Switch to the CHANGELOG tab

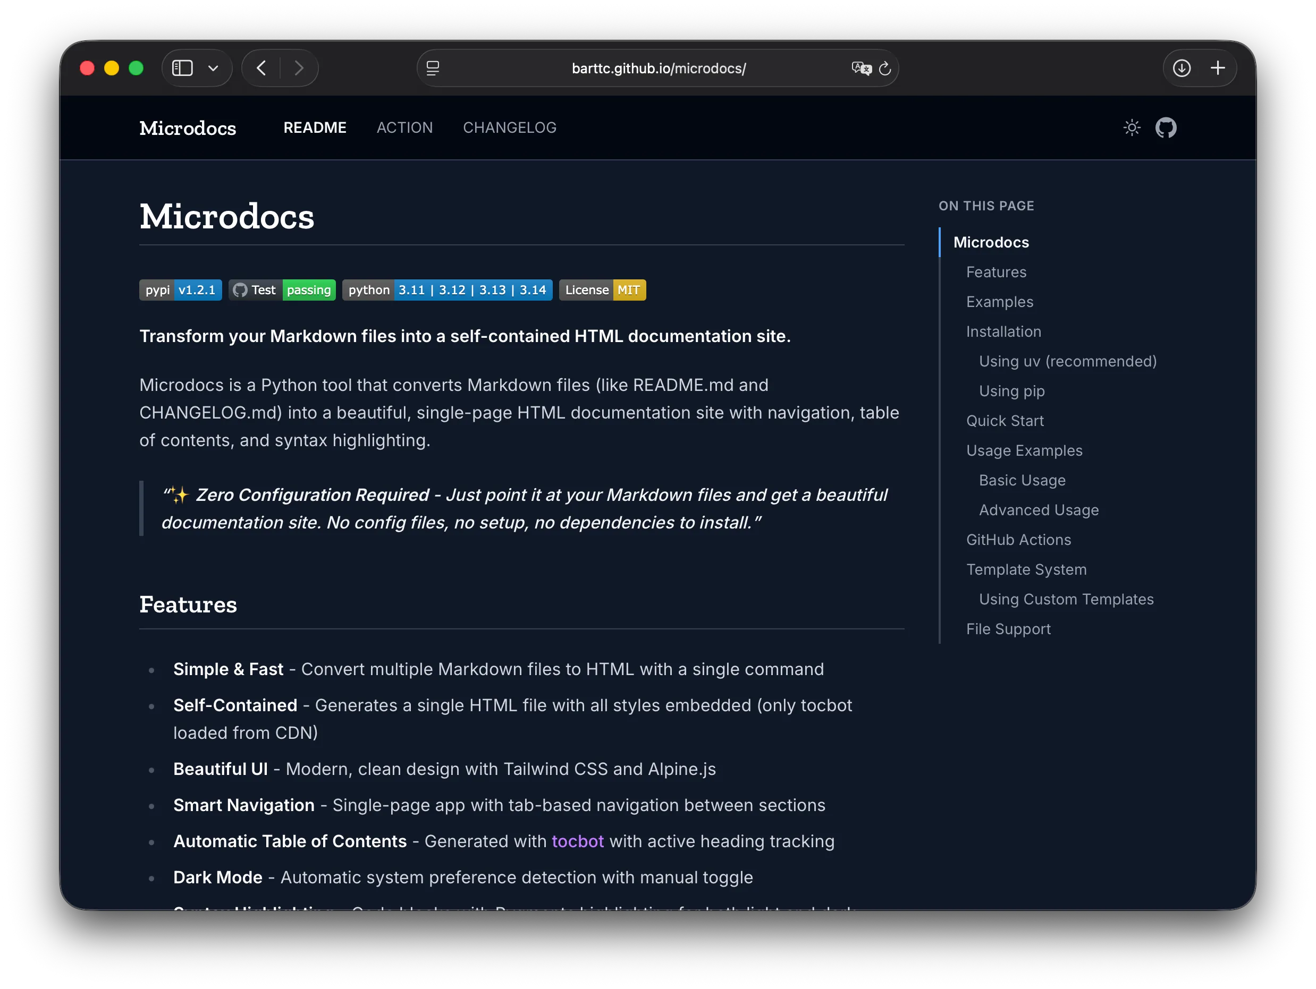click(x=509, y=127)
